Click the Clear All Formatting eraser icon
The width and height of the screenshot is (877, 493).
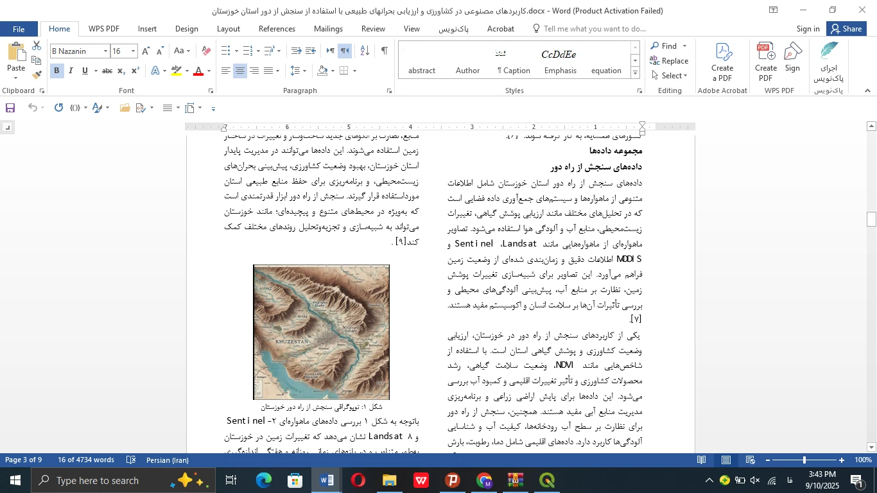[206, 51]
